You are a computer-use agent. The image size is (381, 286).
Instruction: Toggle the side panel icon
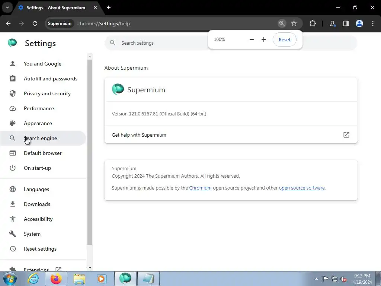[346, 23]
